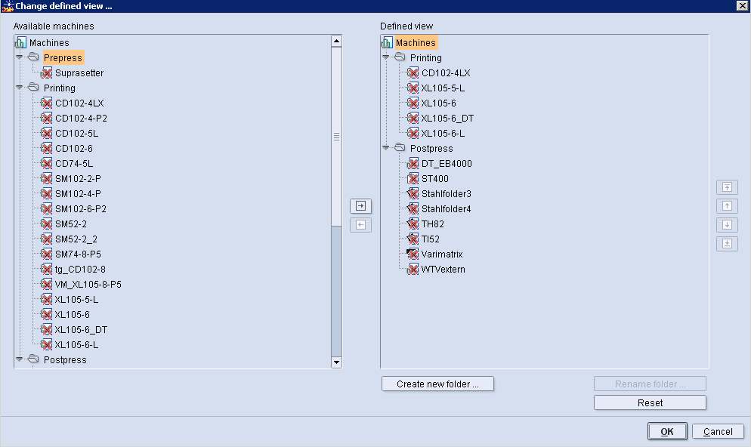Click the right-arrow button to add machine
The image size is (751, 447).
click(360, 205)
